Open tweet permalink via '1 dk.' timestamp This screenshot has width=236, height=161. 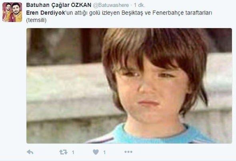point(140,5)
